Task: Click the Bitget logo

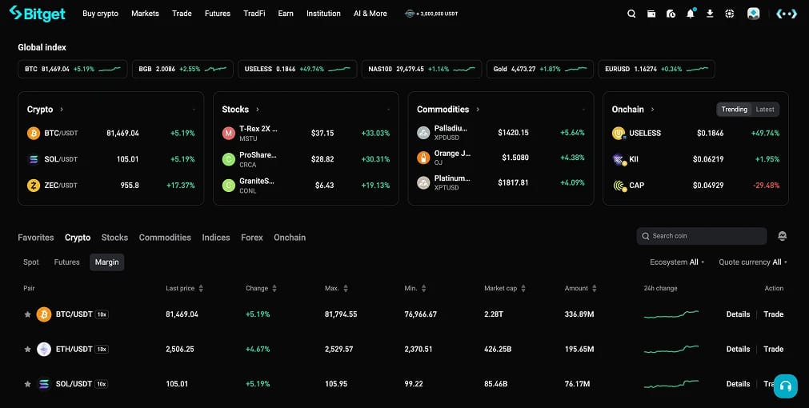Action: point(37,14)
